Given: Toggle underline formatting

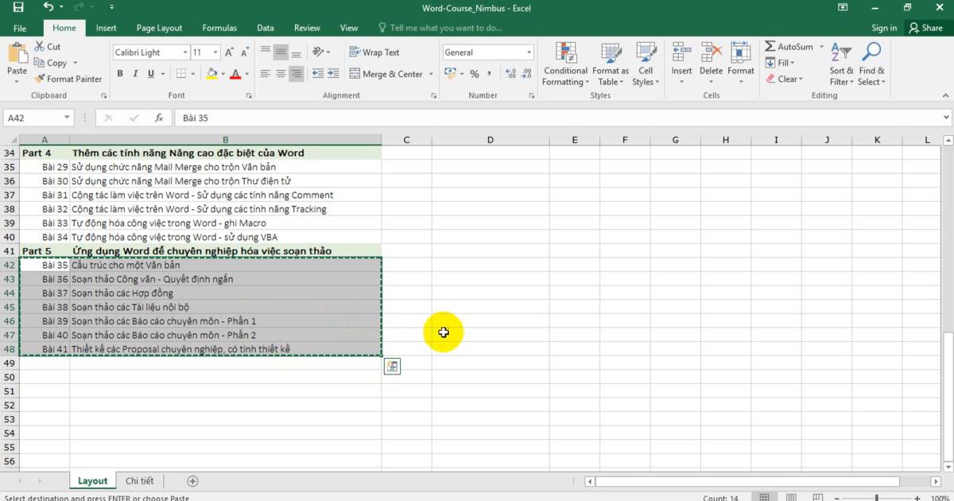Looking at the screenshot, I should pos(149,72).
